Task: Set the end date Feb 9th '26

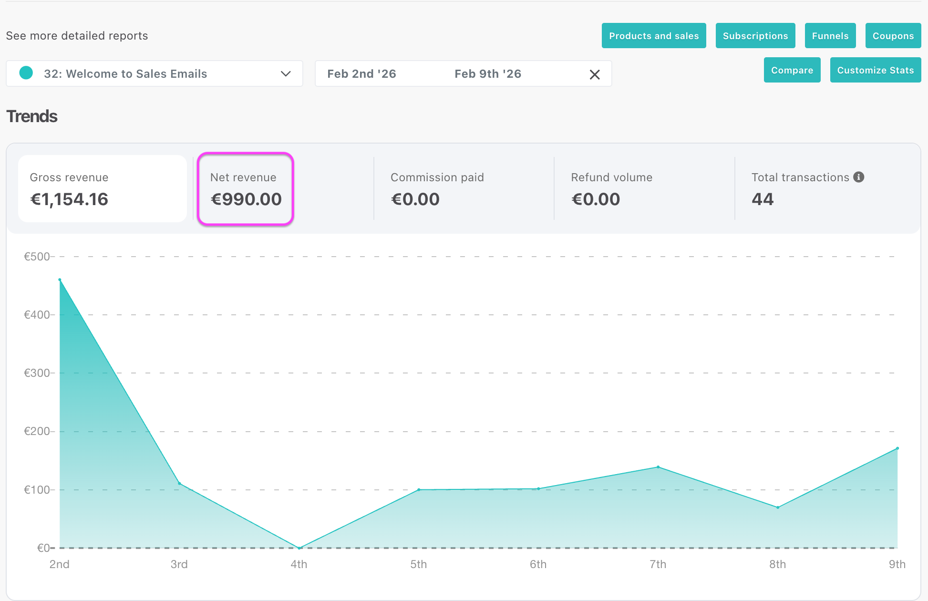Action: point(488,74)
